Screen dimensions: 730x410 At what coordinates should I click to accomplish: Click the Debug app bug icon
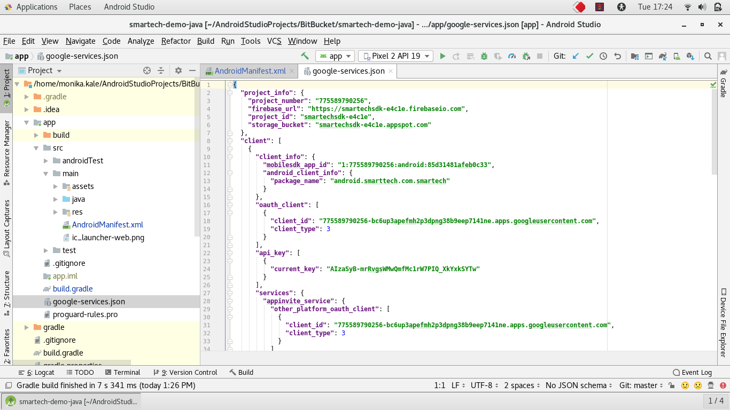tap(484, 56)
